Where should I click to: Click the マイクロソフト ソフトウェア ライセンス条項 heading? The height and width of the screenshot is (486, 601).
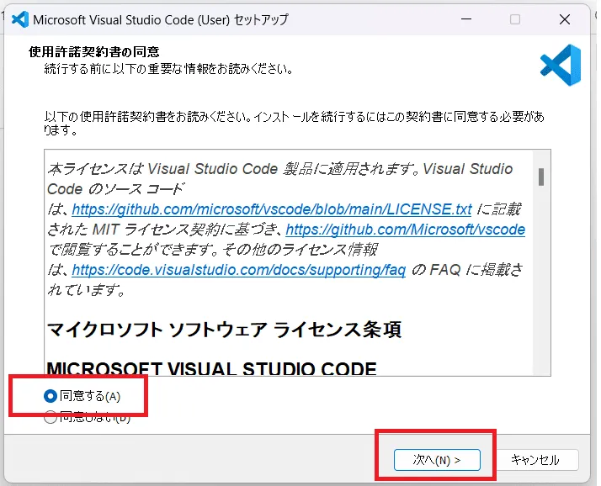point(224,330)
